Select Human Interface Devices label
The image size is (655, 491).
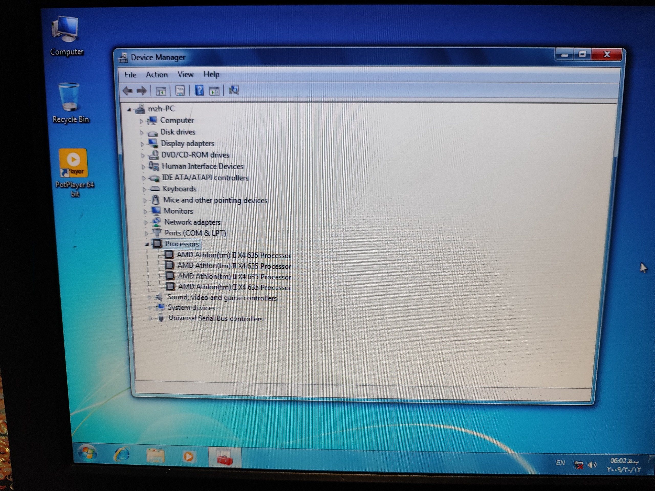tap(203, 166)
